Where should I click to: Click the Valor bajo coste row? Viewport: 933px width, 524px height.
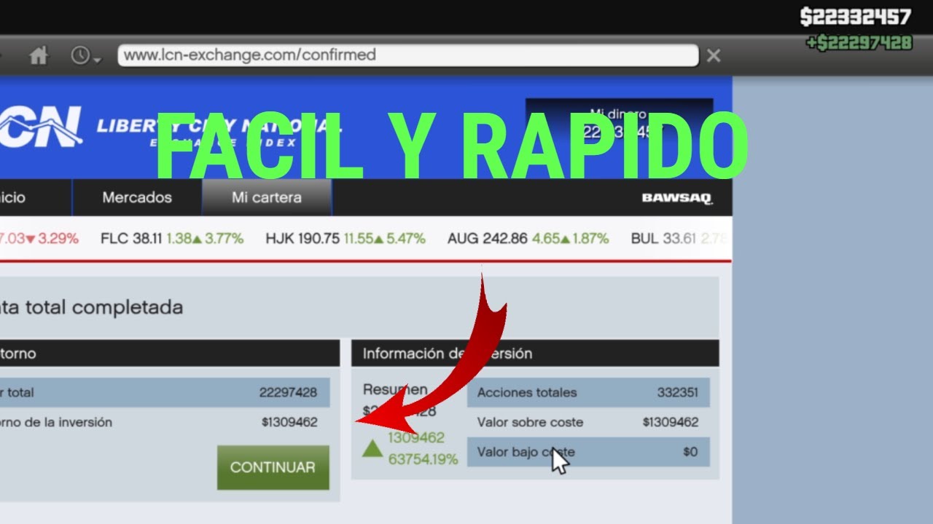[x=588, y=452]
